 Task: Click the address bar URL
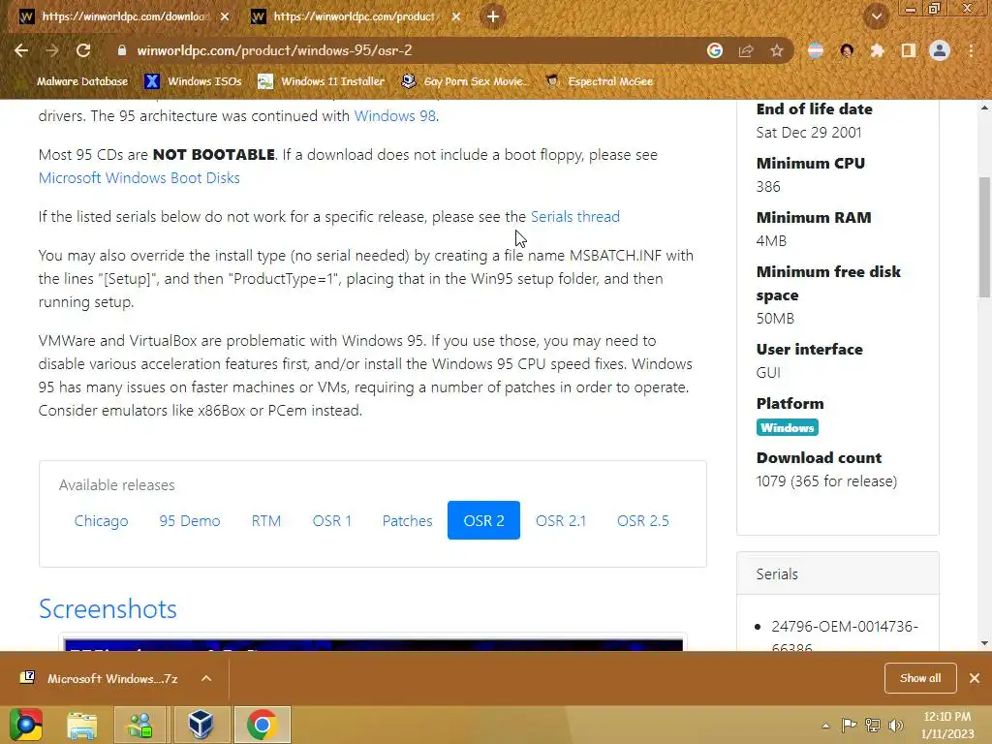(274, 50)
